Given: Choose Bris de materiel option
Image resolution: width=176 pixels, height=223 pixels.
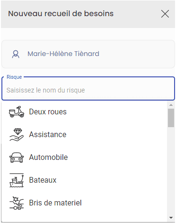Looking at the screenshot, I should click(x=84, y=203).
